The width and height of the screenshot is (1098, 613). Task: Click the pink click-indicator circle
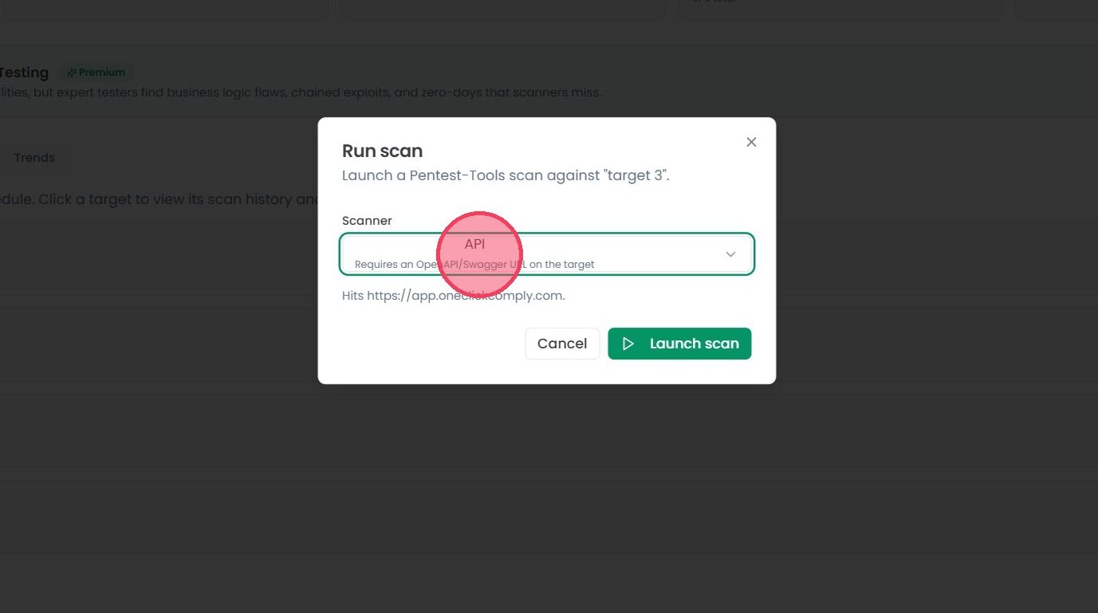(479, 254)
